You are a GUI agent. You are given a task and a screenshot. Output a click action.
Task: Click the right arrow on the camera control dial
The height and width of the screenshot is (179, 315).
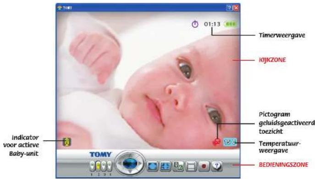click(140, 163)
